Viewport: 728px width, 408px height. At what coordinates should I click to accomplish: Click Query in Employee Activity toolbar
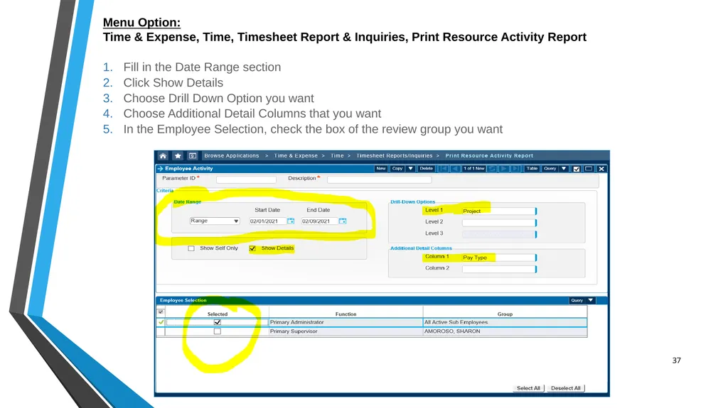550,169
